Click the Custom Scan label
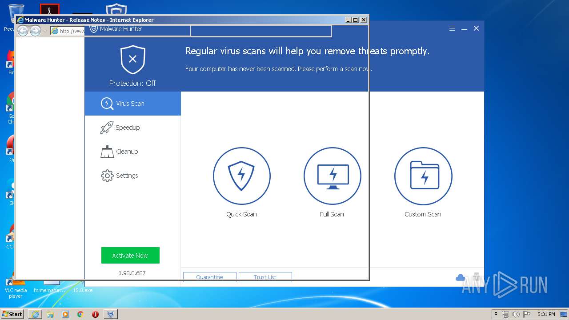569x320 pixels. (x=423, y=214)
